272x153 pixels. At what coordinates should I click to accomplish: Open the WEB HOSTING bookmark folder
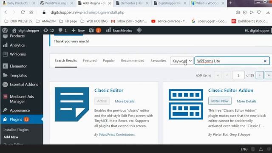[94, 21]
